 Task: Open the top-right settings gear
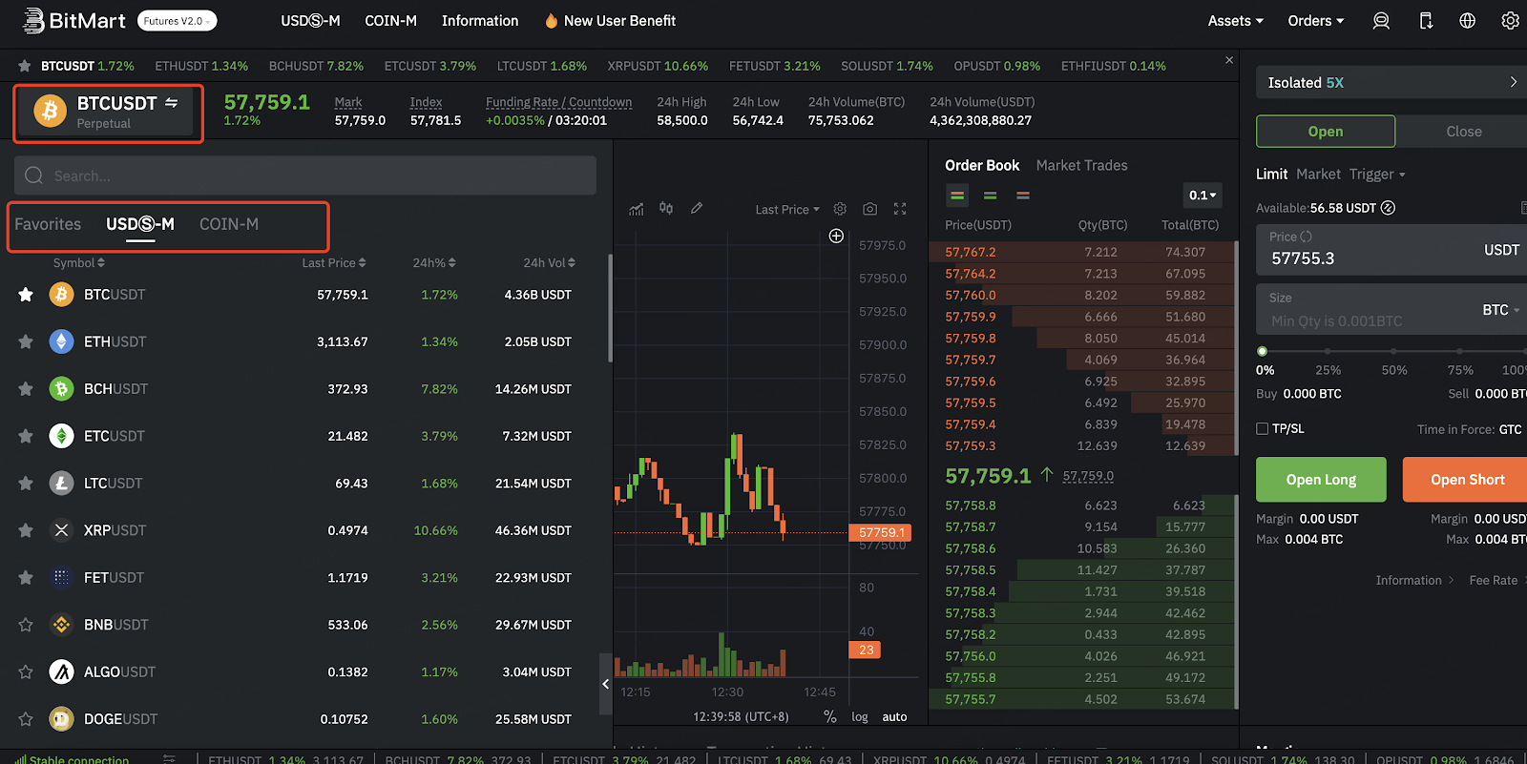[1510, 21]
